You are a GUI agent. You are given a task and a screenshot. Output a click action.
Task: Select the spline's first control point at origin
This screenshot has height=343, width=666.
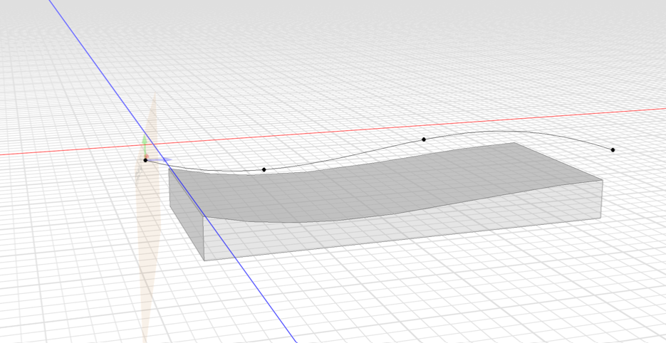coord(145,160)
